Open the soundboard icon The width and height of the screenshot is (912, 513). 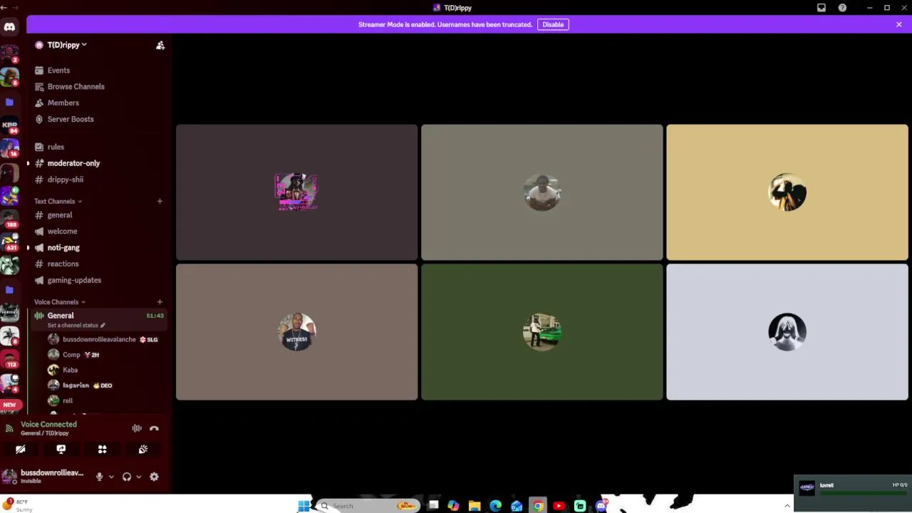(143, 449)
